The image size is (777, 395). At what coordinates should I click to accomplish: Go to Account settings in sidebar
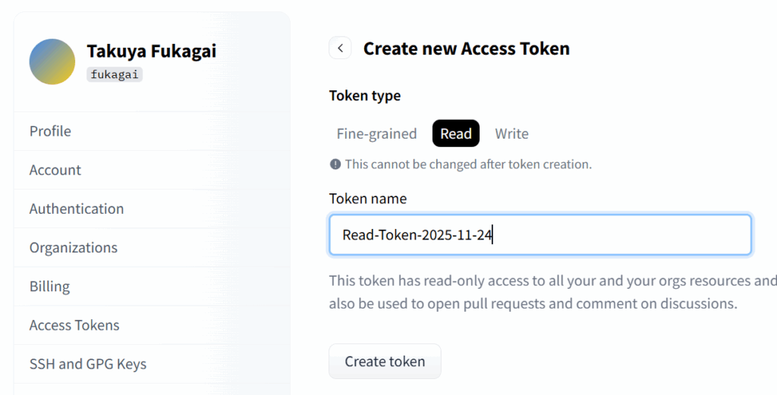coord(55,170)
